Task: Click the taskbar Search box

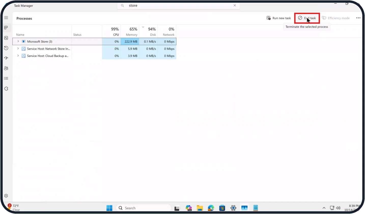Action: 143,208
